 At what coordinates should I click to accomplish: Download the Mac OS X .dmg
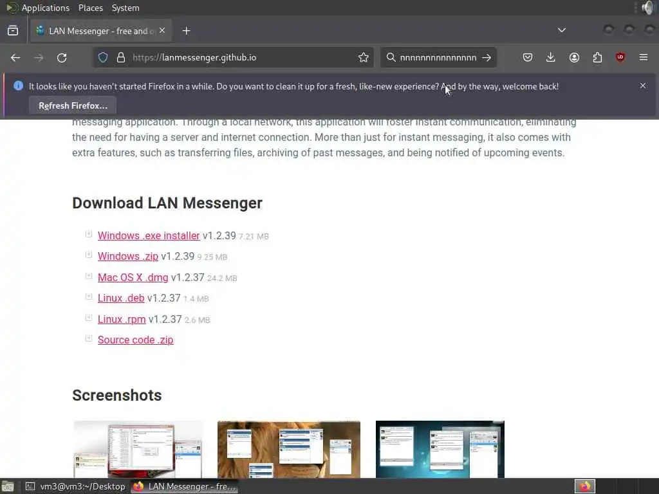(133, 278)
